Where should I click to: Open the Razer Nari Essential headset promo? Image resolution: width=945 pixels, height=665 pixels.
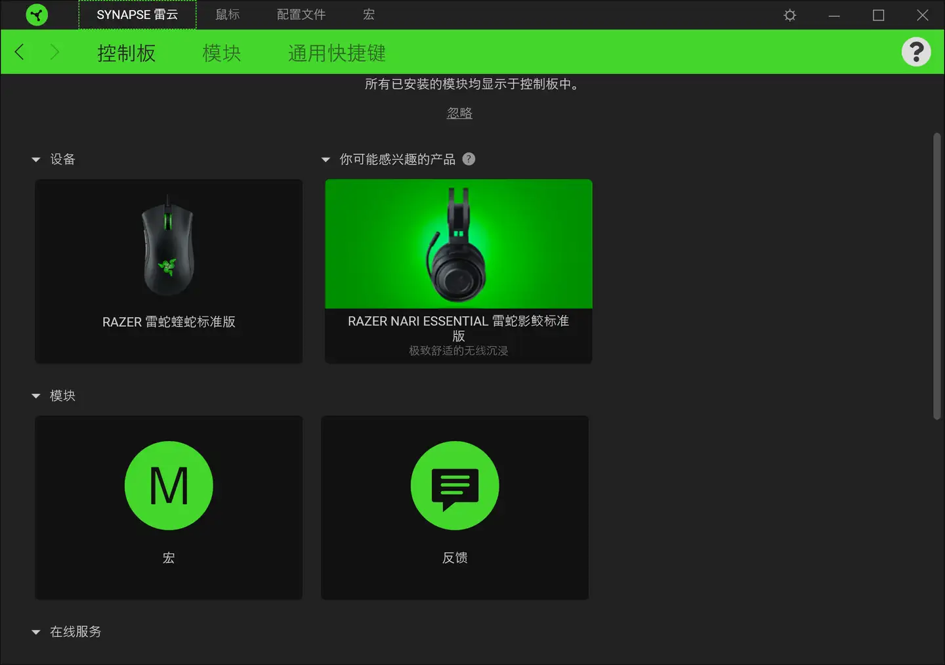point(459,271)
